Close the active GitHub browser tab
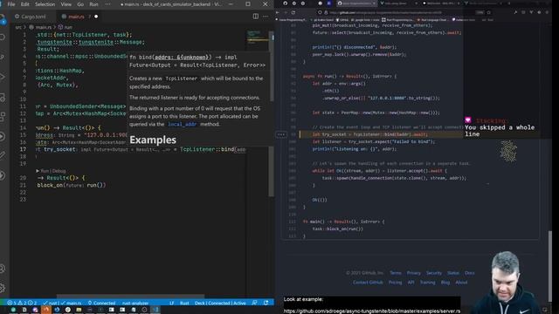559x314 pixels. click(x=374, y=3)
